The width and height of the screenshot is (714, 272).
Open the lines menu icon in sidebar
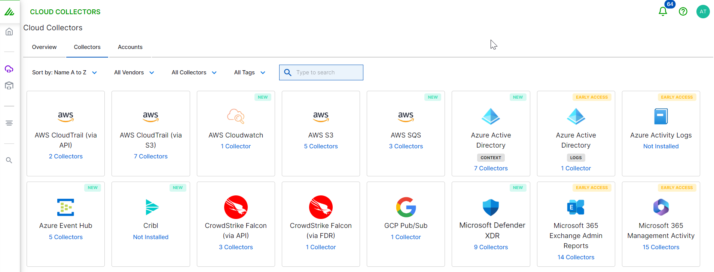pos(9,123)
